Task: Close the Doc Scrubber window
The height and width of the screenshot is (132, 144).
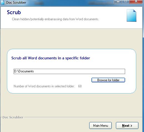Action: point(136,1)
